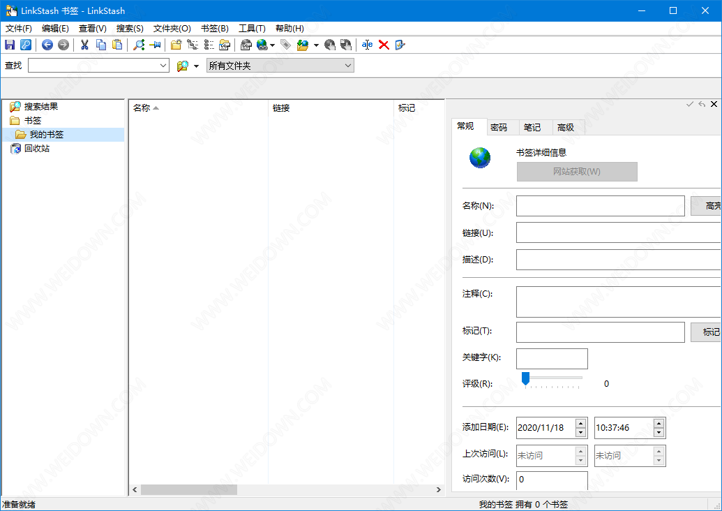Click the globe image in bookmark details
The width and height of the screenshot is (722, 511).
pyautogui.click(x=480, y=158)
